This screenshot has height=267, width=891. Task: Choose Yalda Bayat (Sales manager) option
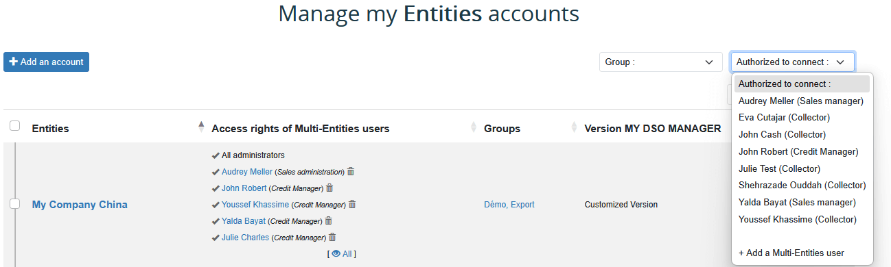[x=802, y=202]
